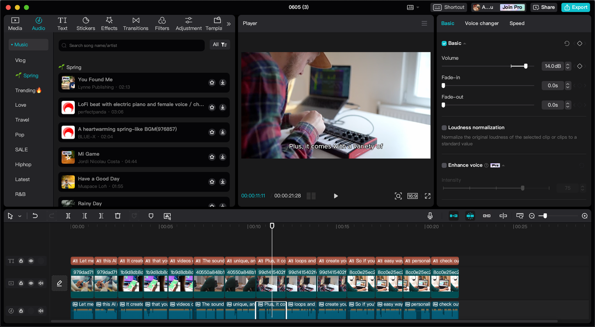This screenshot has width=595, height=327.
Task: Open the 16:9 aspect ratio menu
Action: (x=412, y=196)
